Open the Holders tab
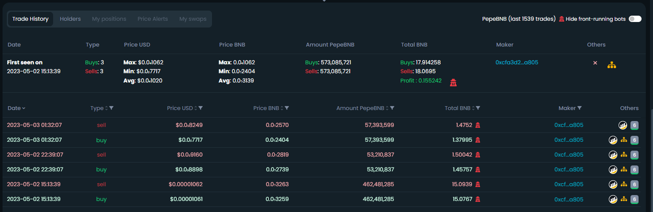653x212 pixels. tap(70, 19)
